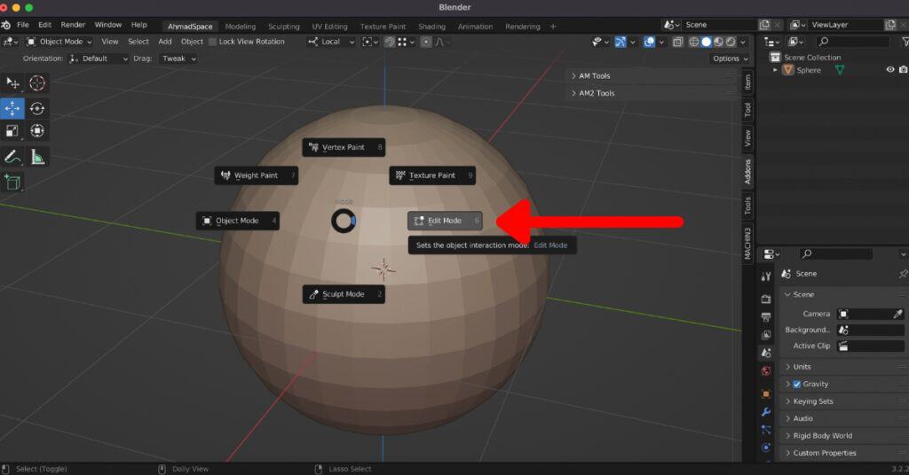Open the Modifiers properties tab icon
This screenshot has height=475, width=909.
[766, 412]
